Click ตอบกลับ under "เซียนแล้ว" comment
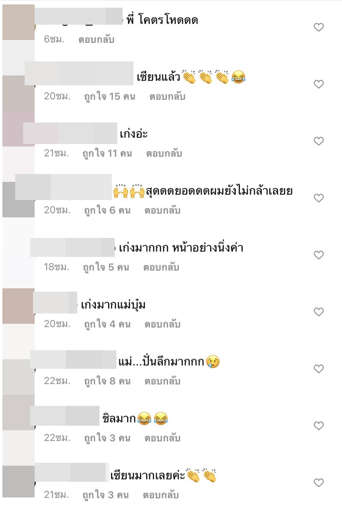This screenshot has width=342, height=519. 167,96
